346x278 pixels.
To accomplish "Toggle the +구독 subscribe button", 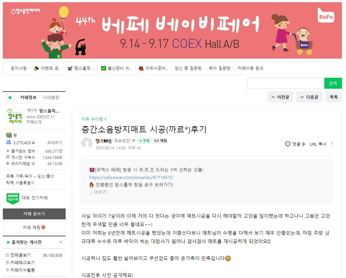I will pos(144,141).
